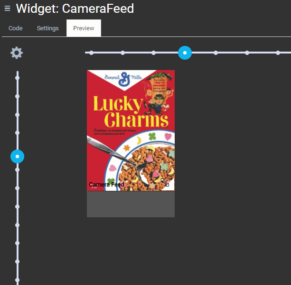The image size is (291, 285).
Task: Select vertical slider stop just below handle
Action: click(18, 170)
